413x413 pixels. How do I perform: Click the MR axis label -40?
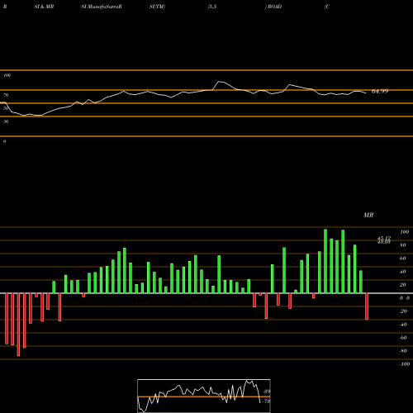coord(403,325)
